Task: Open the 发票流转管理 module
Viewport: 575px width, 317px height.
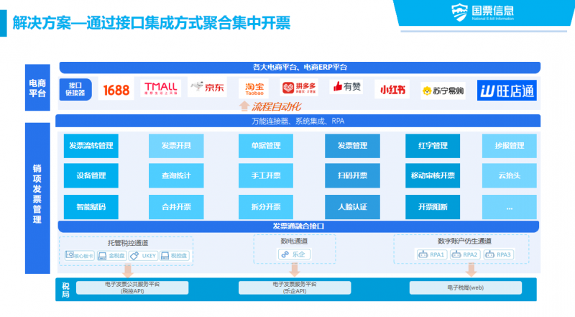Action: point(91,146)
